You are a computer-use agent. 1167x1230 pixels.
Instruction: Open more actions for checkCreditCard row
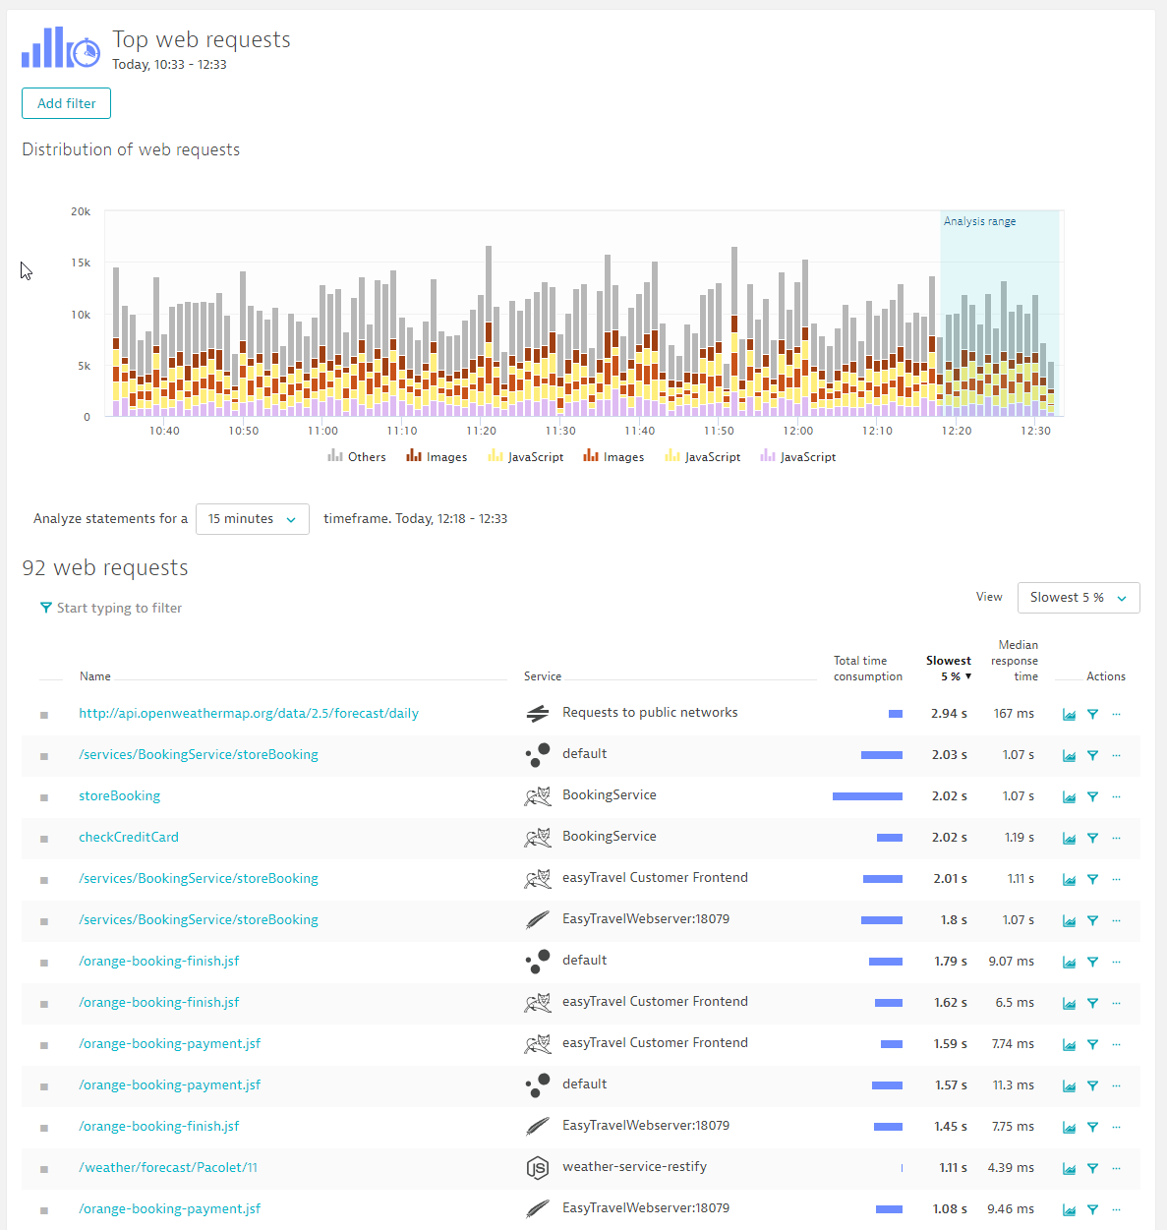point(1116,839)
